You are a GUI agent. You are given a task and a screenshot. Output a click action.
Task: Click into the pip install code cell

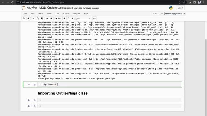click(109, 84)
